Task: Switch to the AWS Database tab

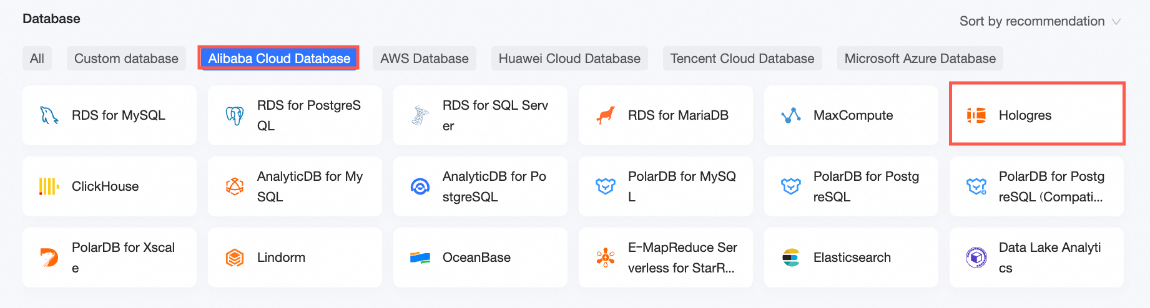Action: [x=424, y=59]
